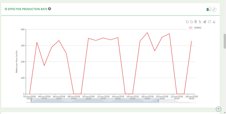The width and height of the screenshot is (226, 114).
Task: Click the shaded selected range in zoom bar
Action: tap(95, 100)
